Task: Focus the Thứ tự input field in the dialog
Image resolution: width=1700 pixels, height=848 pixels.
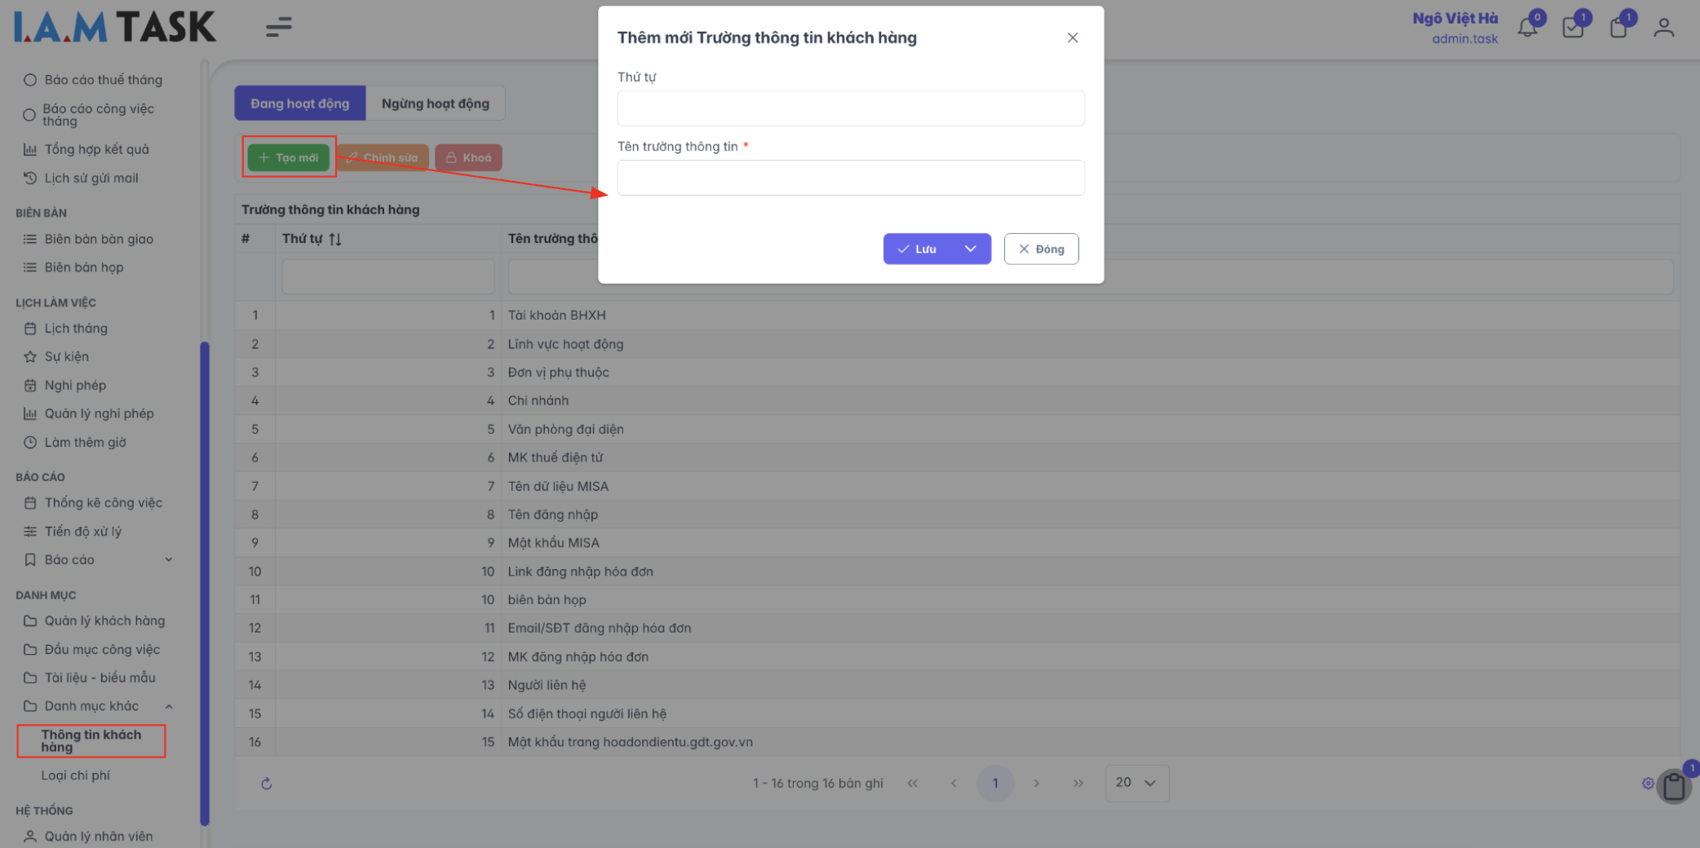Action: pyautogui.click(x=850, y=108)
